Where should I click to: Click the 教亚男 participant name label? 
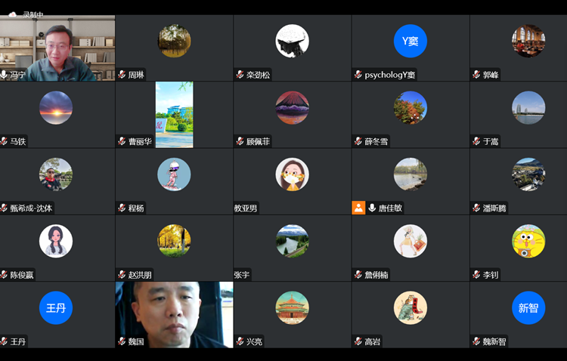tap(246, 208)
